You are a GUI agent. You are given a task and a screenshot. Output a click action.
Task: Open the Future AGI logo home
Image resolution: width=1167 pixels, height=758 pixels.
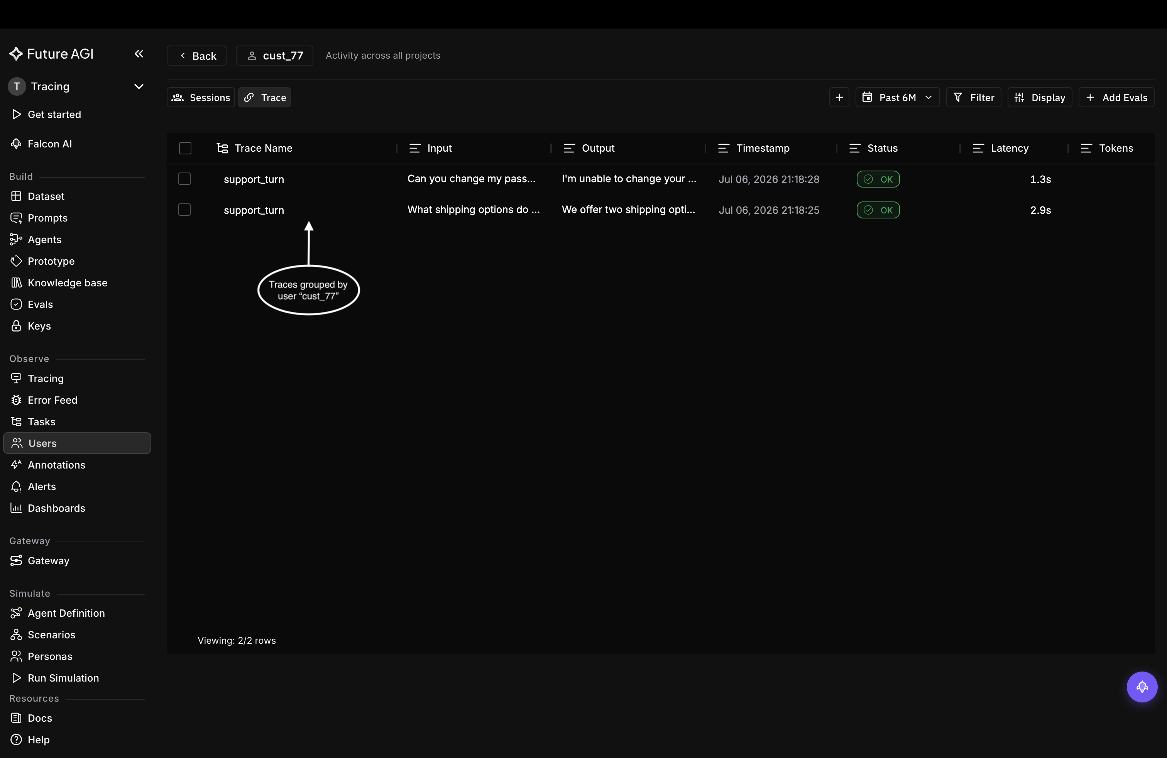(x=51, y=53)
